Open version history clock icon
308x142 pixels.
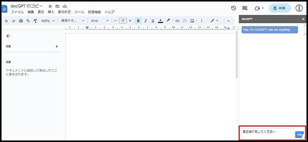pos(233,8)
